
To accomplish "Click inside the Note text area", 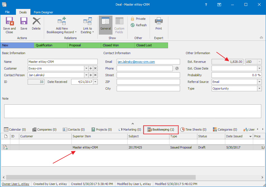I will (x=133, y=111).
